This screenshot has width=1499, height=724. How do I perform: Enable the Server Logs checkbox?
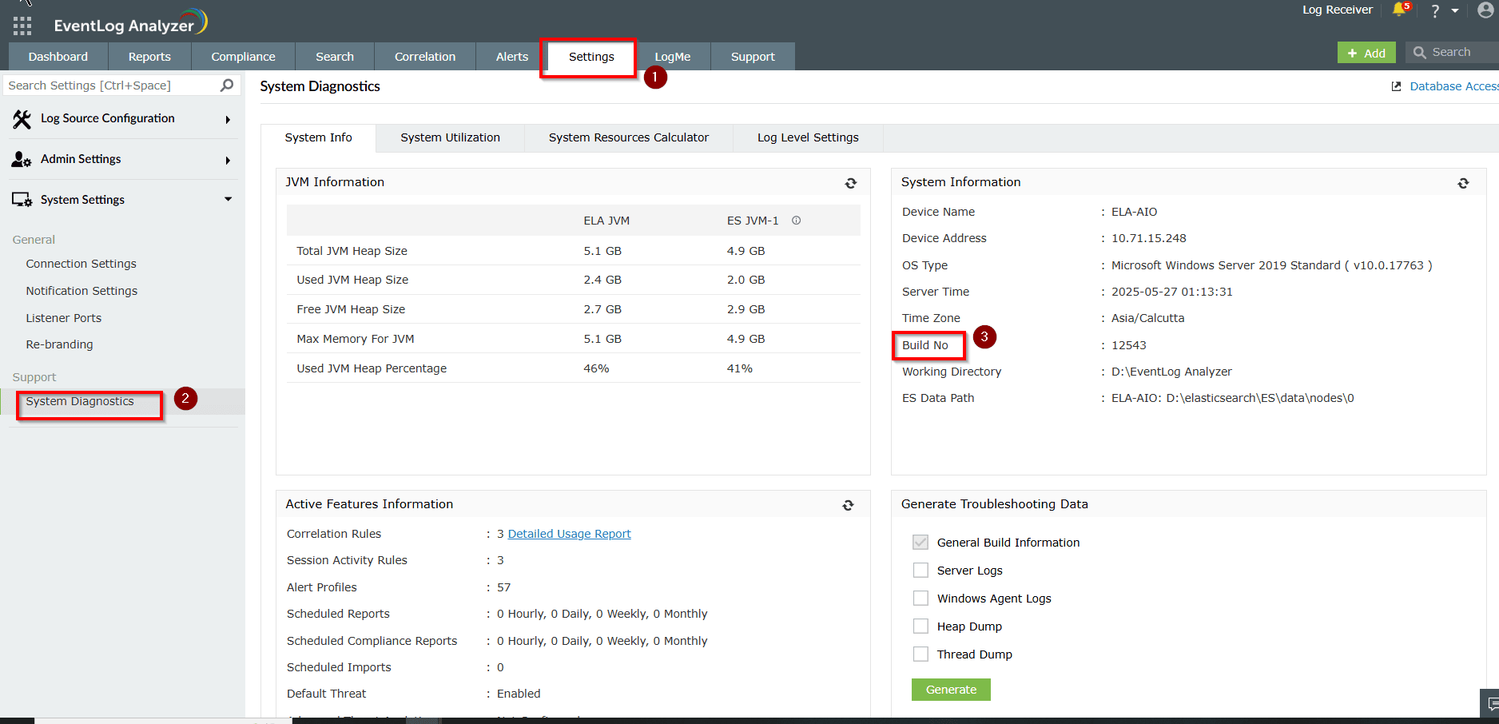[x=920, y=571]
